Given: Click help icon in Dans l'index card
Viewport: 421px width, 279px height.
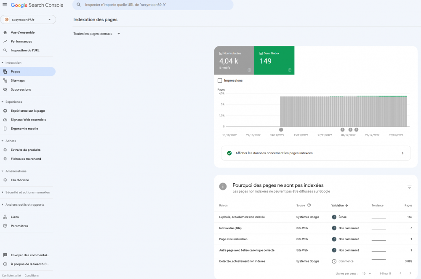Looking at the screenshot, I should pyautogui.click(x=290, y=70).
